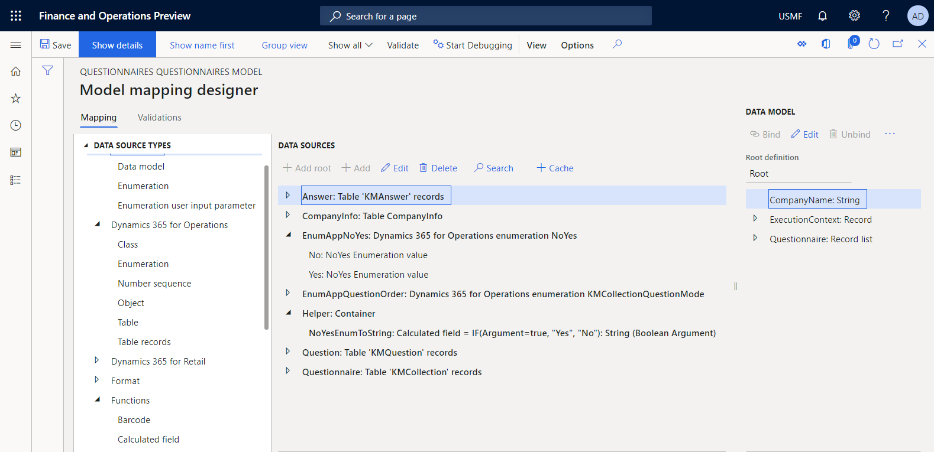Screen dimensions: 934x452
Task: Click the Root definition field
Action: 799,174
